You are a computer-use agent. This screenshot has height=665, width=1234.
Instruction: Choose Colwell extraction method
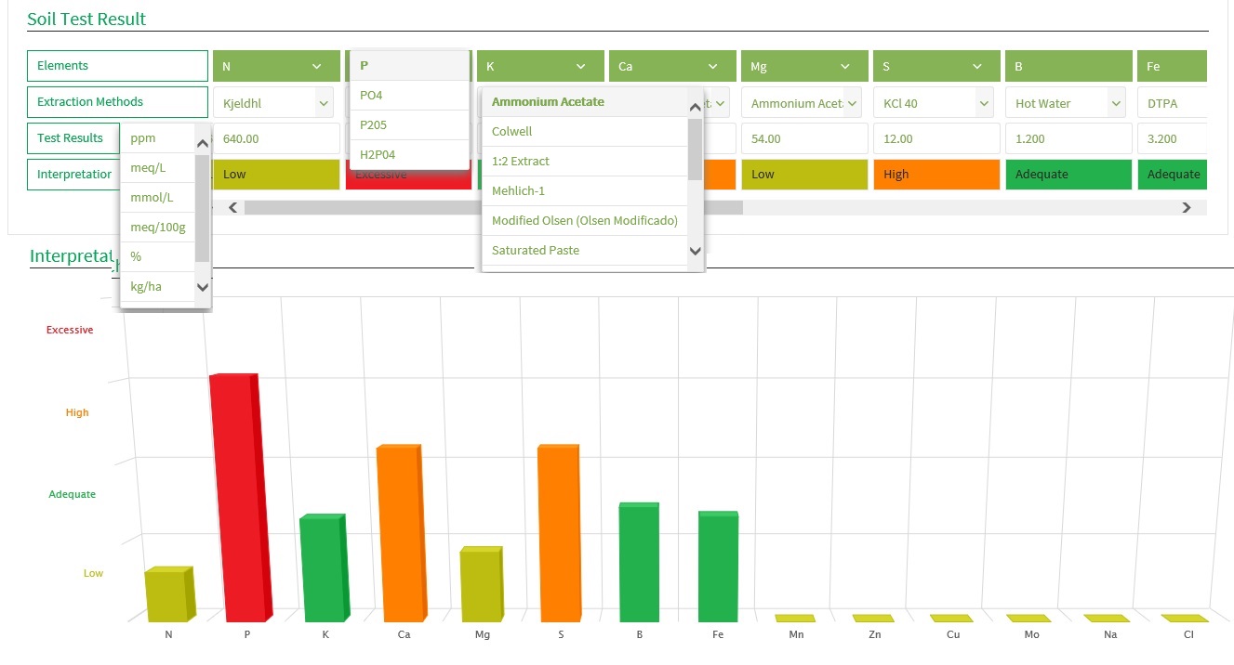[x=585, y=132]
